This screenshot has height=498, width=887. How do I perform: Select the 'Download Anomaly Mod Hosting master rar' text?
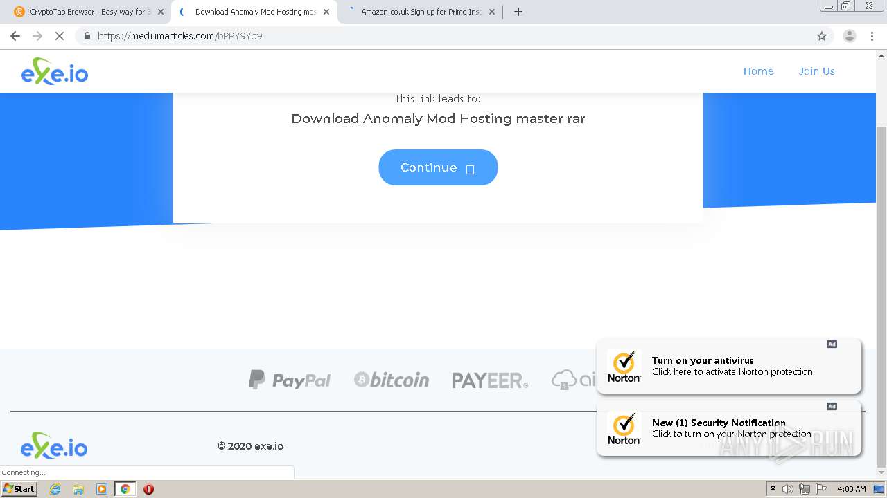tap(438, 119)
